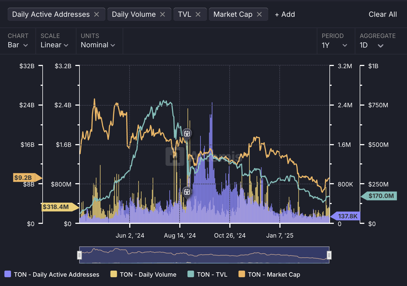407x286 pixels.
Task: Click the + Add metric button
Action: coord(285,14)
